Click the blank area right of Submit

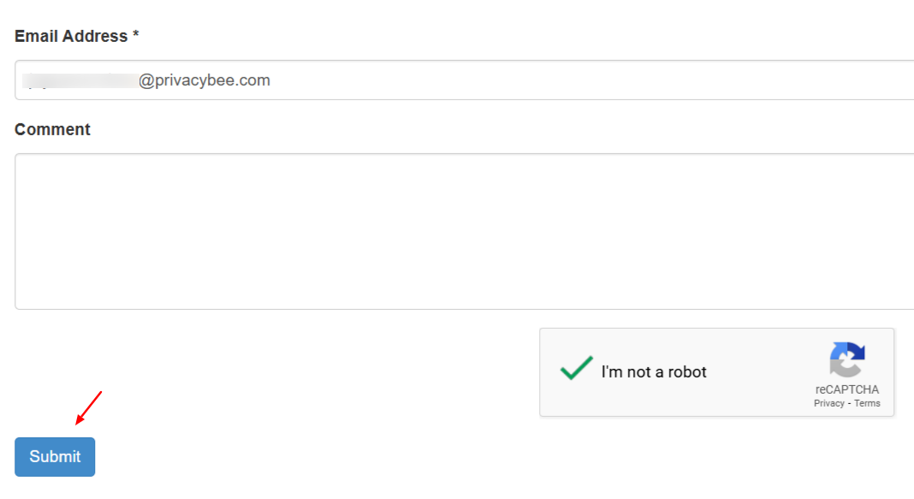pyautogui.click(x=315, y=456)
